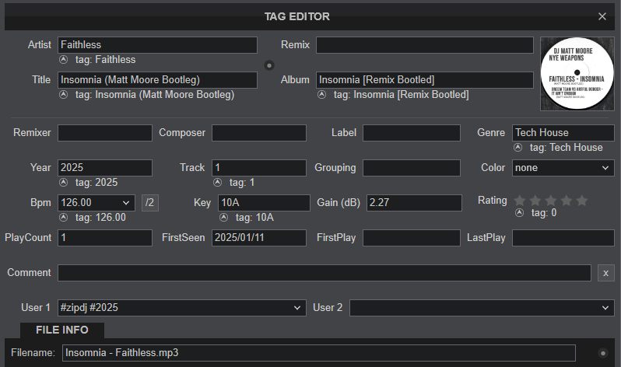Viewport: 621px width, 367px height.
Task: Click the tag arrow icon under Rating
Action: [x=519, y=213]
